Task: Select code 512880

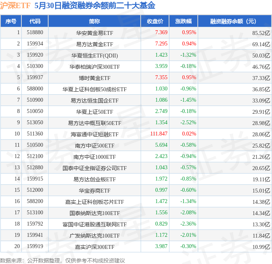Action: [x=35, y=168]
